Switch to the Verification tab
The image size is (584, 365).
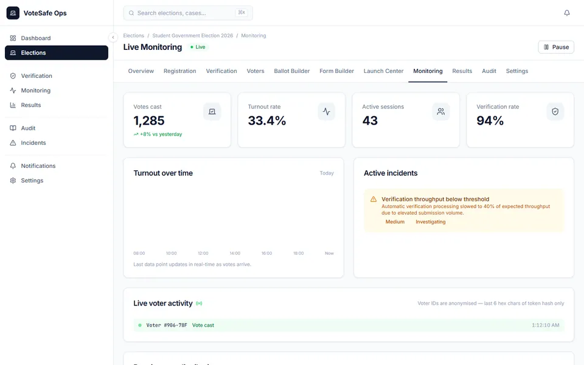(221, 71)
